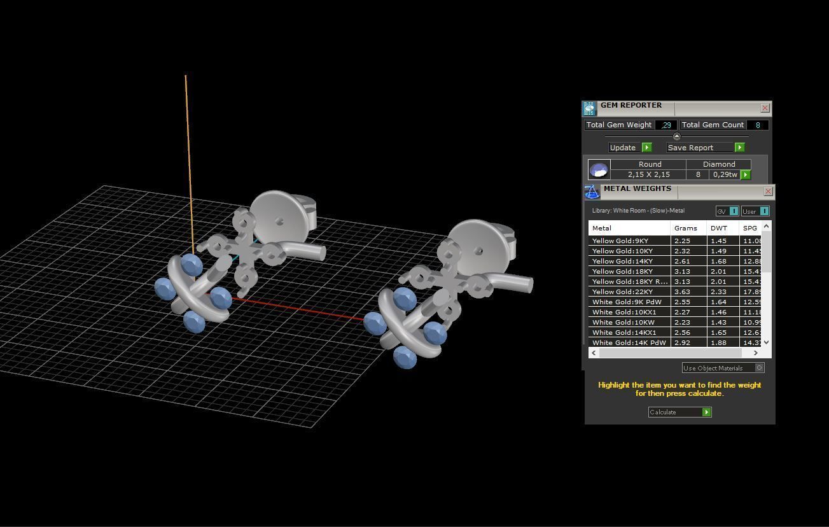Screen dimensions: 829x527
Task: Click the SPG column header
Action: [750, 228]
